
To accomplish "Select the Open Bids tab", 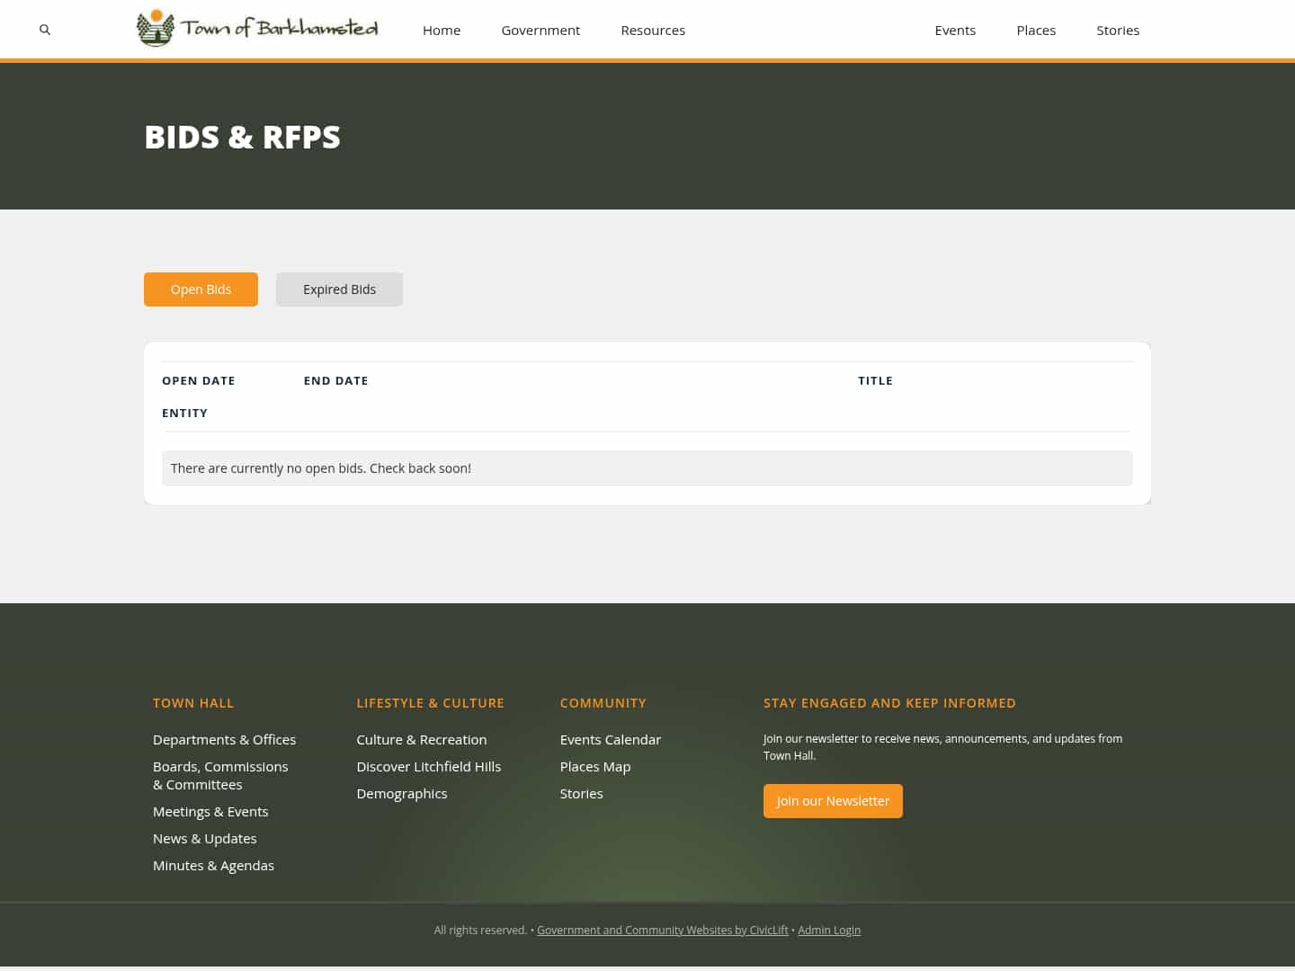I will point(201,289).
